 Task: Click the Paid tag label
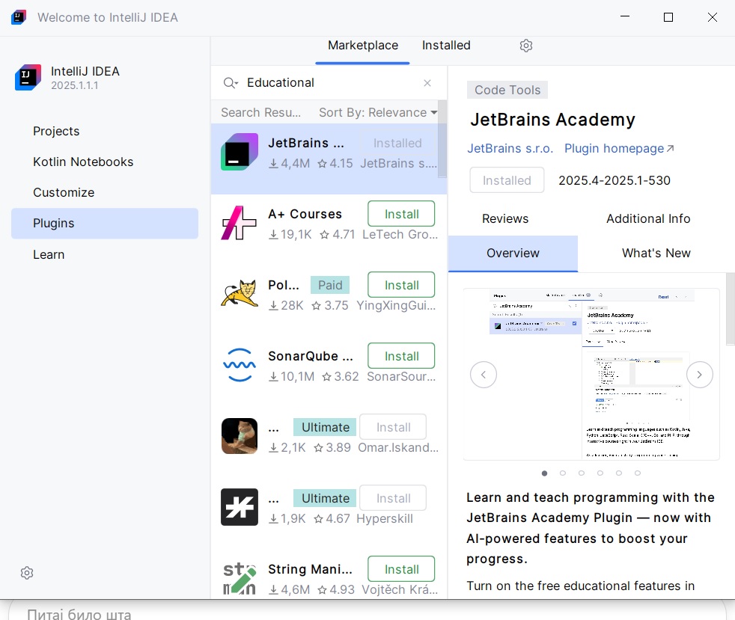[x=330, y=285]
